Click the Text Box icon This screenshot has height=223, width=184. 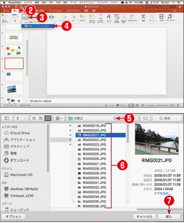[x=91, y=16]
